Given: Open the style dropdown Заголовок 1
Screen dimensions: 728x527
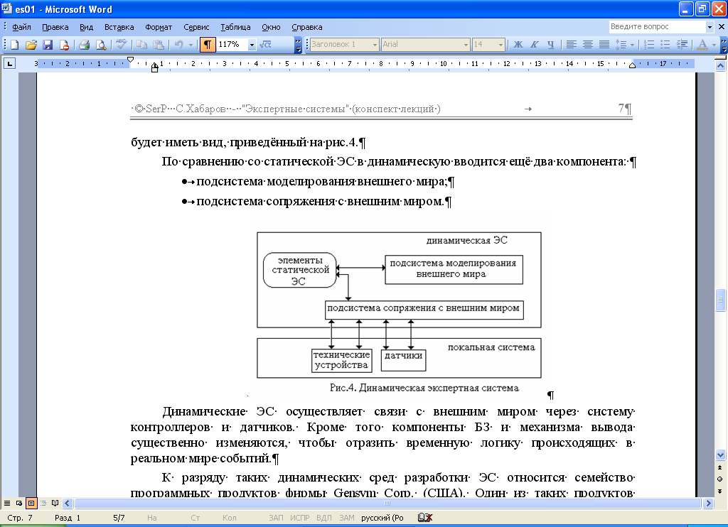Looking at the screenshot, I should tap(375, 45).
